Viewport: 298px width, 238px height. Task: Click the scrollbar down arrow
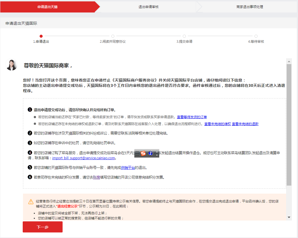289,217
